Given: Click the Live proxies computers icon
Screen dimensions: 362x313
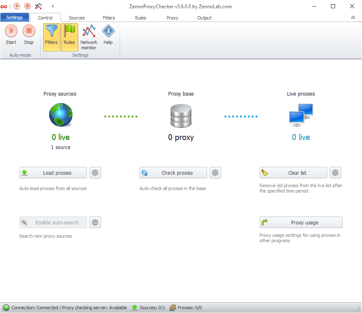Looking at the screenshot, I should coord(301,115).
